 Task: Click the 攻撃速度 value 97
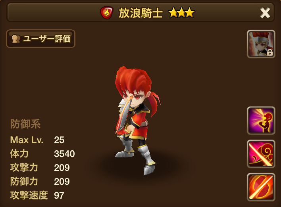[x=59, y=195]
